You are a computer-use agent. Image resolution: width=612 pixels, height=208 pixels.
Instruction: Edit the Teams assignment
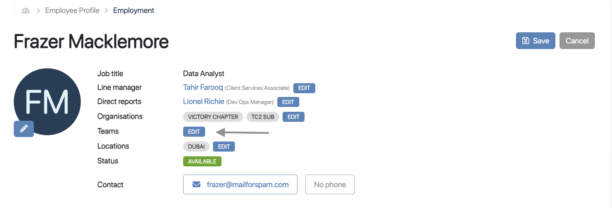pyautogui.click(x=194, y=132)
